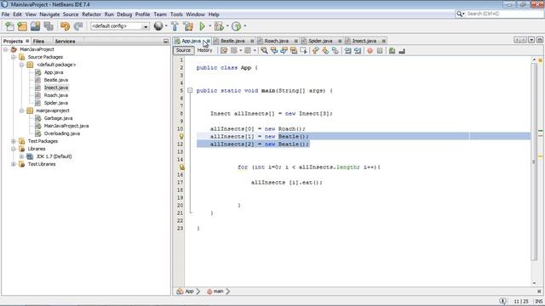Screen dimensions: 545x306
Task: Click the Open Project toolbar icon
Action: pos(35,26)
